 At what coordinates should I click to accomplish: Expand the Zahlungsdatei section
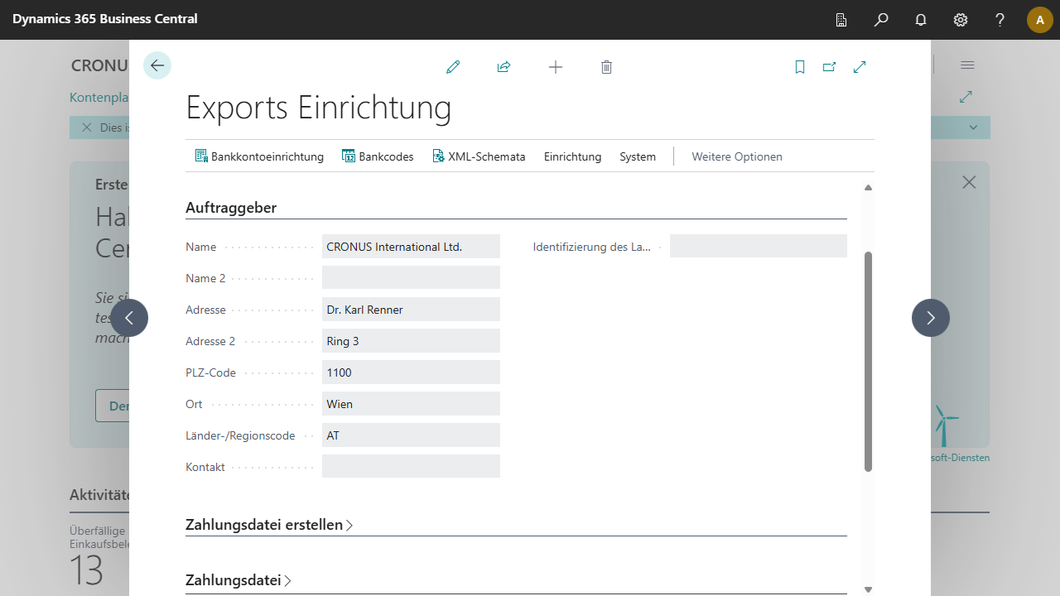coord(238,580)
